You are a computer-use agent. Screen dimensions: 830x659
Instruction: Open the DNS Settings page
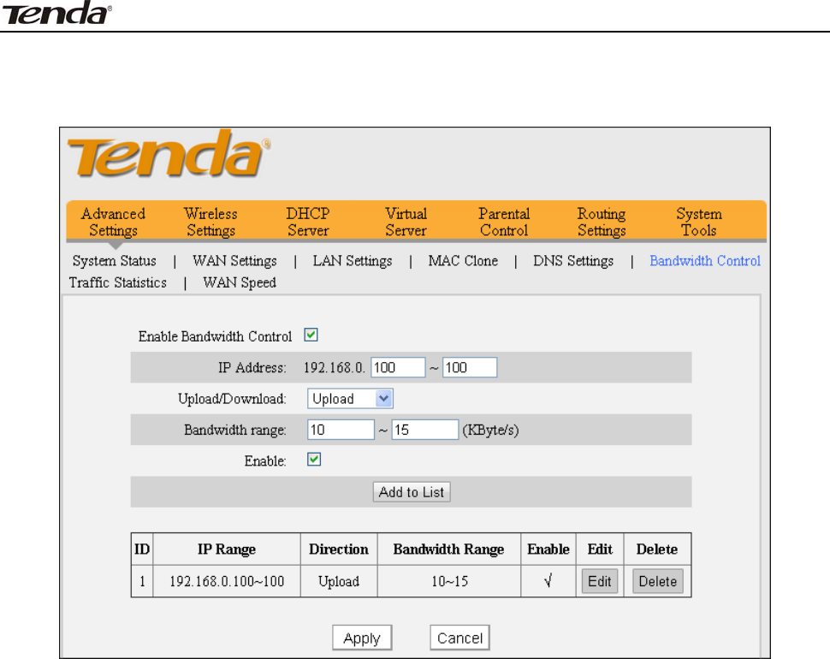click(x=573, y=261)
